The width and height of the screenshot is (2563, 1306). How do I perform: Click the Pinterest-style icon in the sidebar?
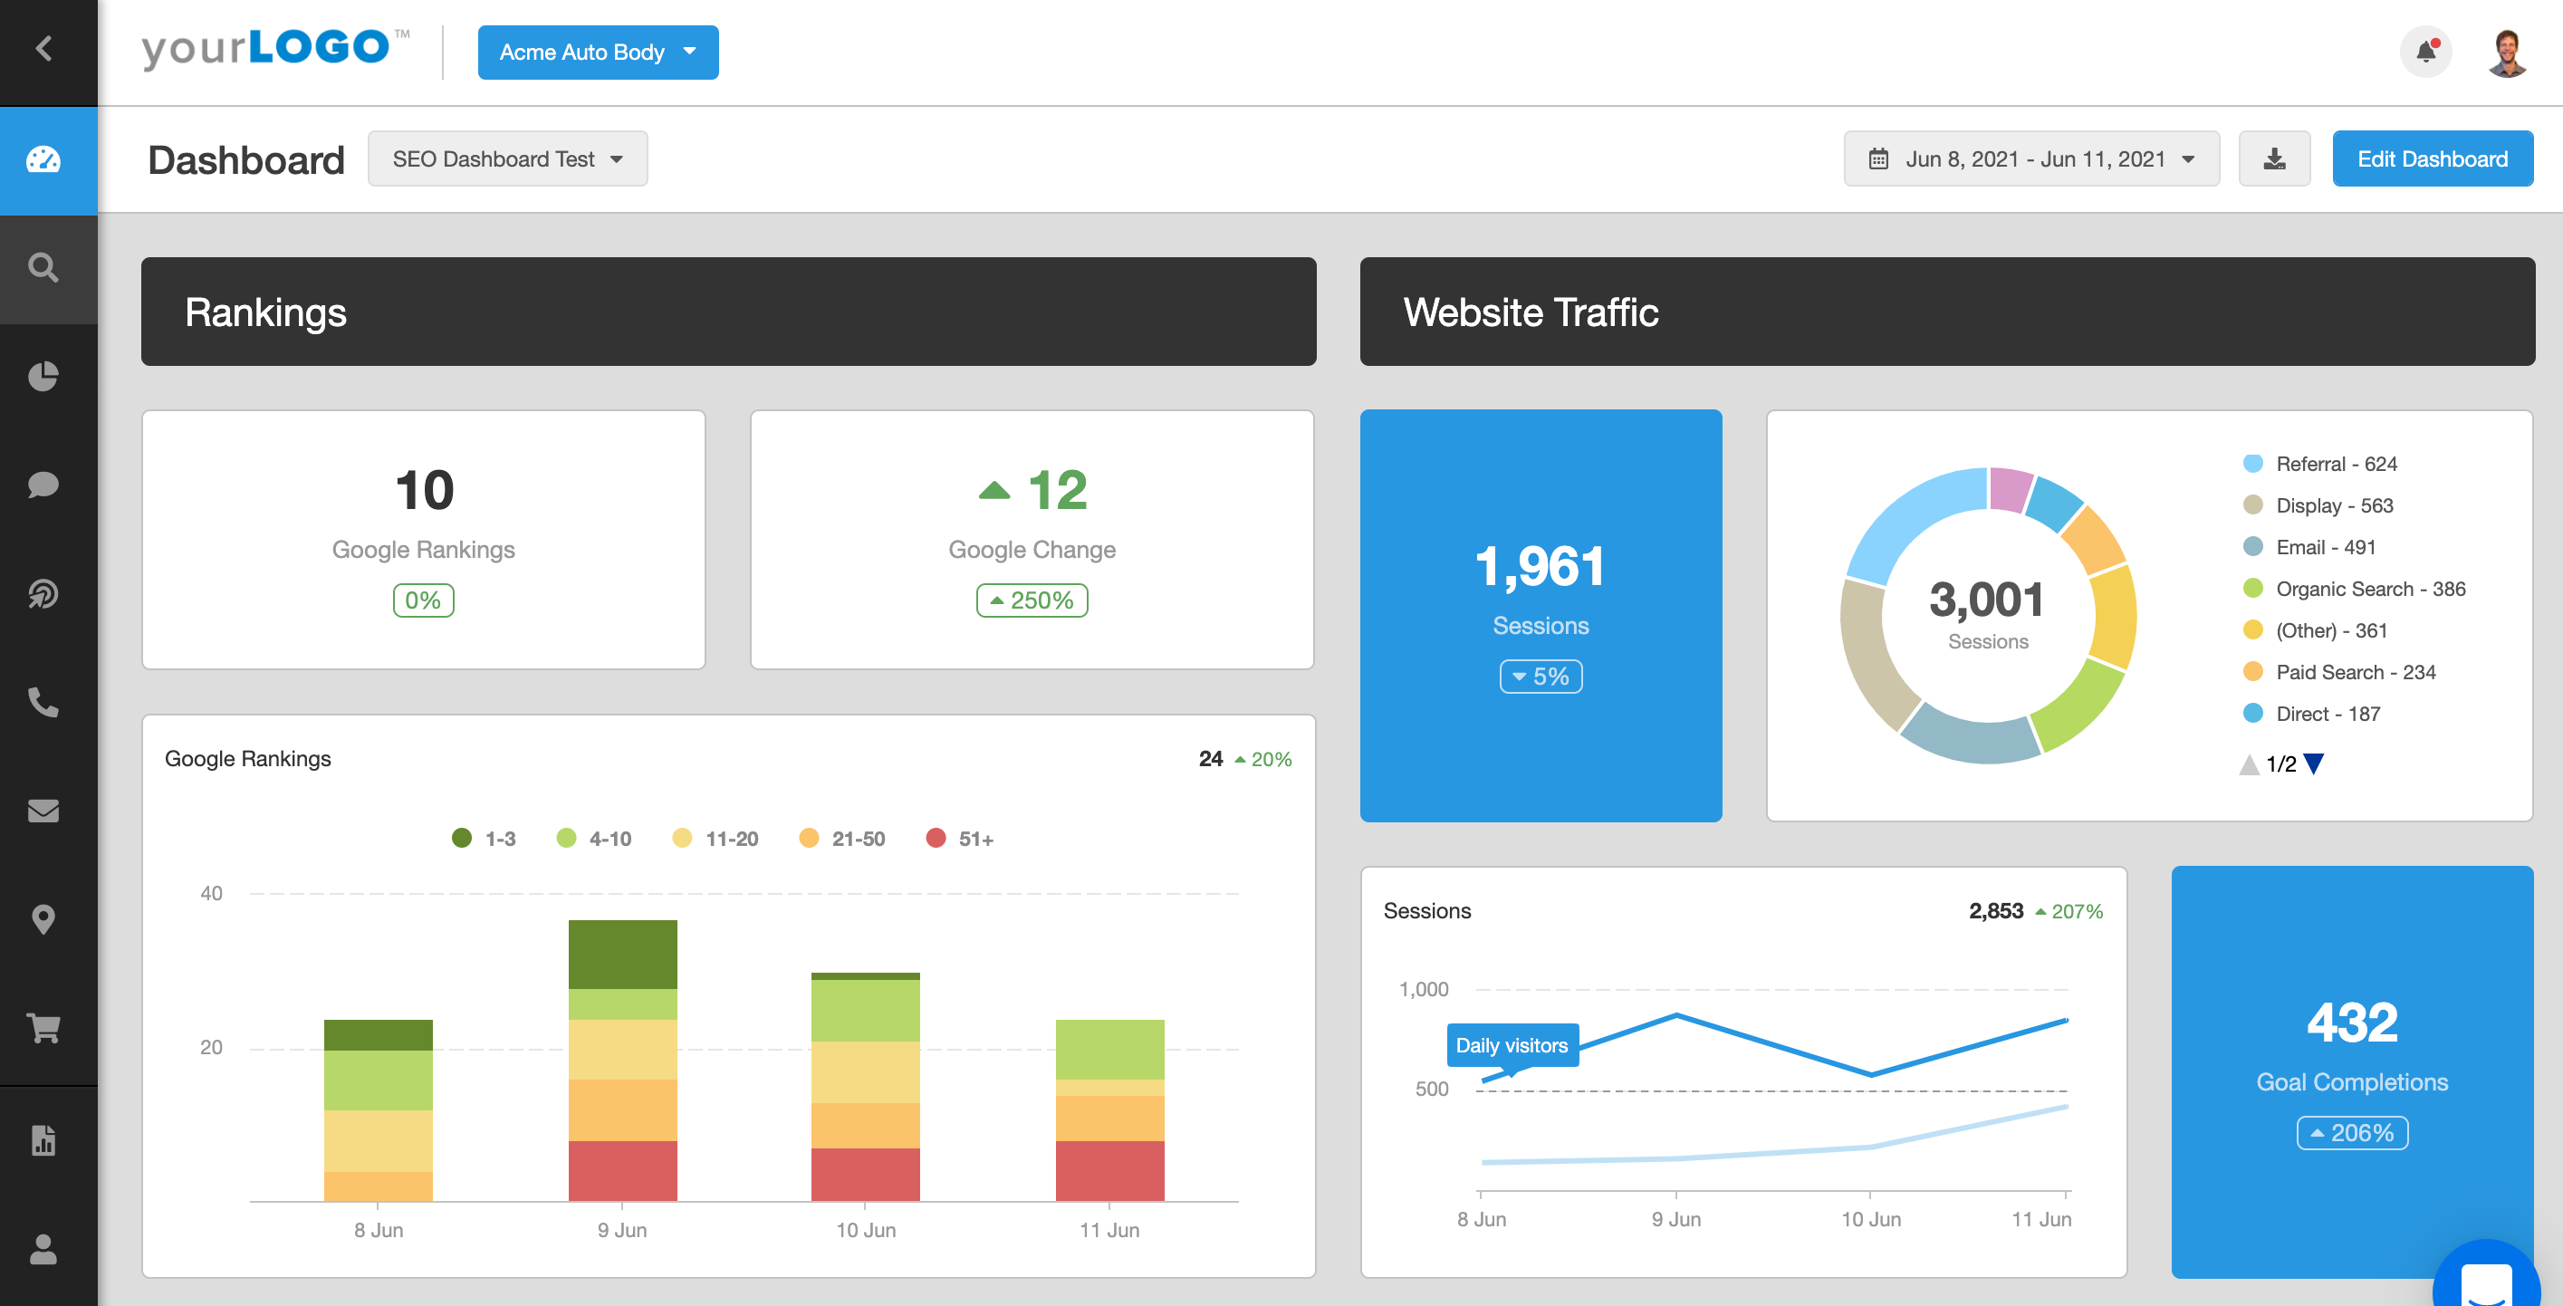click(45, 593)
